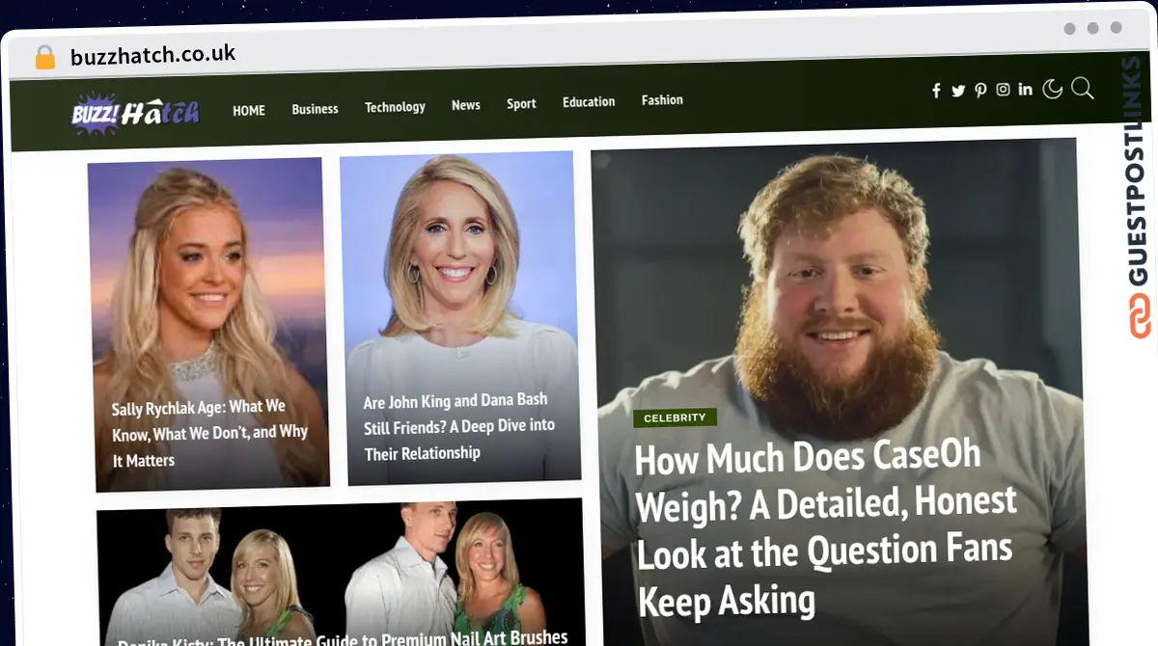Open the Business menu section
This screenshot has width=1158, height=646.
coord(315,109)
